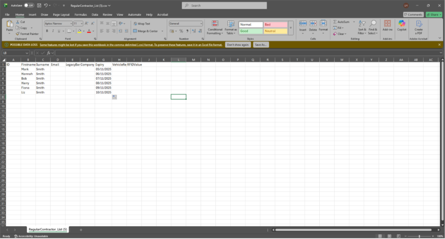Click the Add-ins icon

387,26
